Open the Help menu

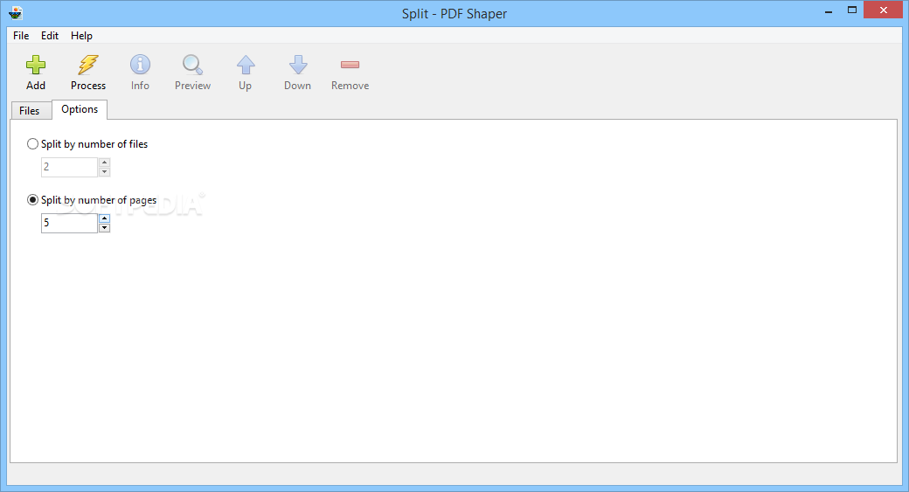coord(82,35)
